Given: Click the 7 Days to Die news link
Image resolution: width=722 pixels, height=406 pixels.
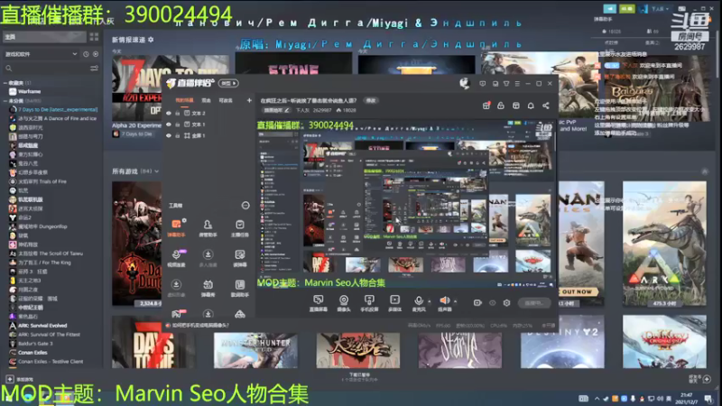Looking at the screenshot, I should click(x=137, y=134).
